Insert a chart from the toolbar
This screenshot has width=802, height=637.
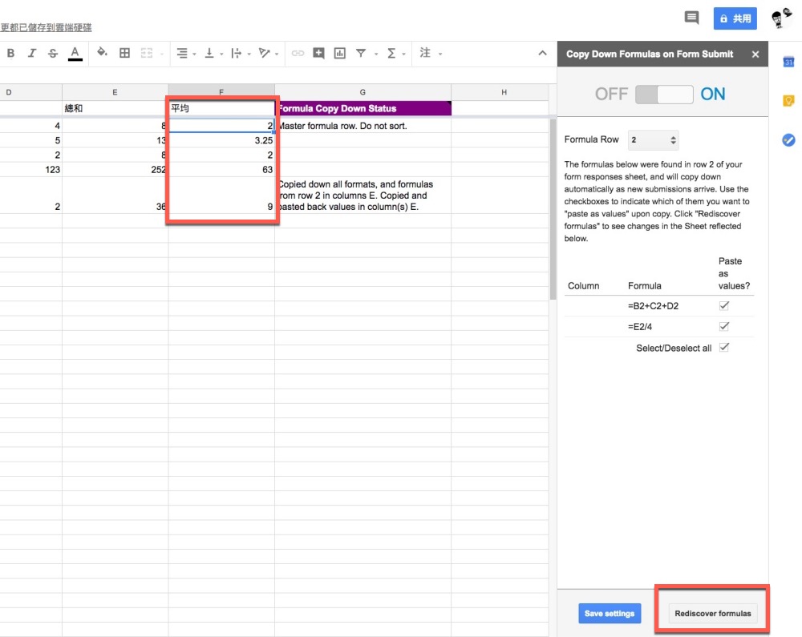339,53
